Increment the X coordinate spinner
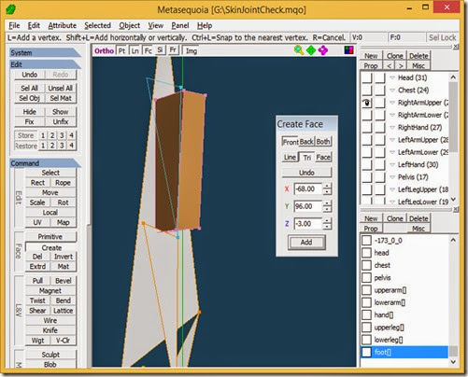Viewport: 468px width, 377px height. tap(327, 186)
